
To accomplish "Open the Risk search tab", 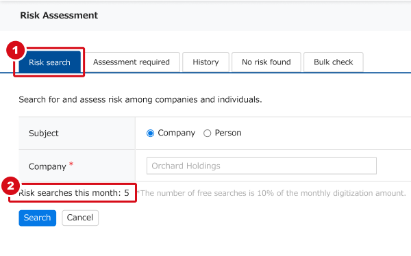I will (x=49, y=62).
